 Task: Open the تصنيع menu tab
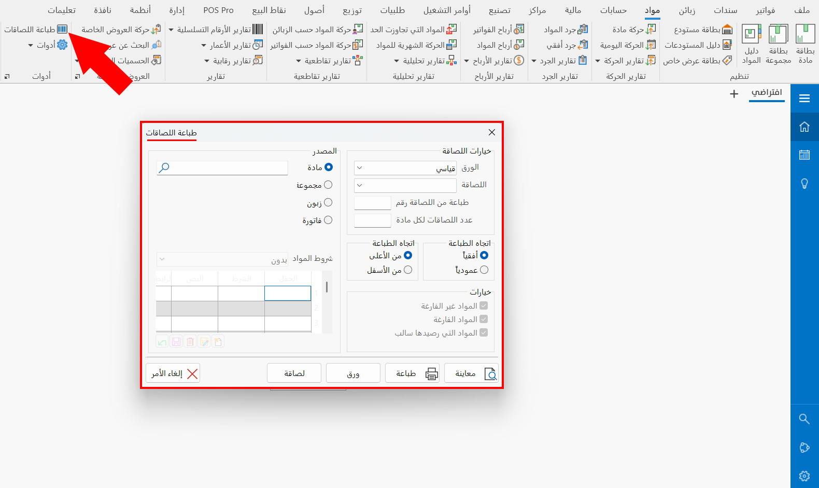(x=500, y=10)
